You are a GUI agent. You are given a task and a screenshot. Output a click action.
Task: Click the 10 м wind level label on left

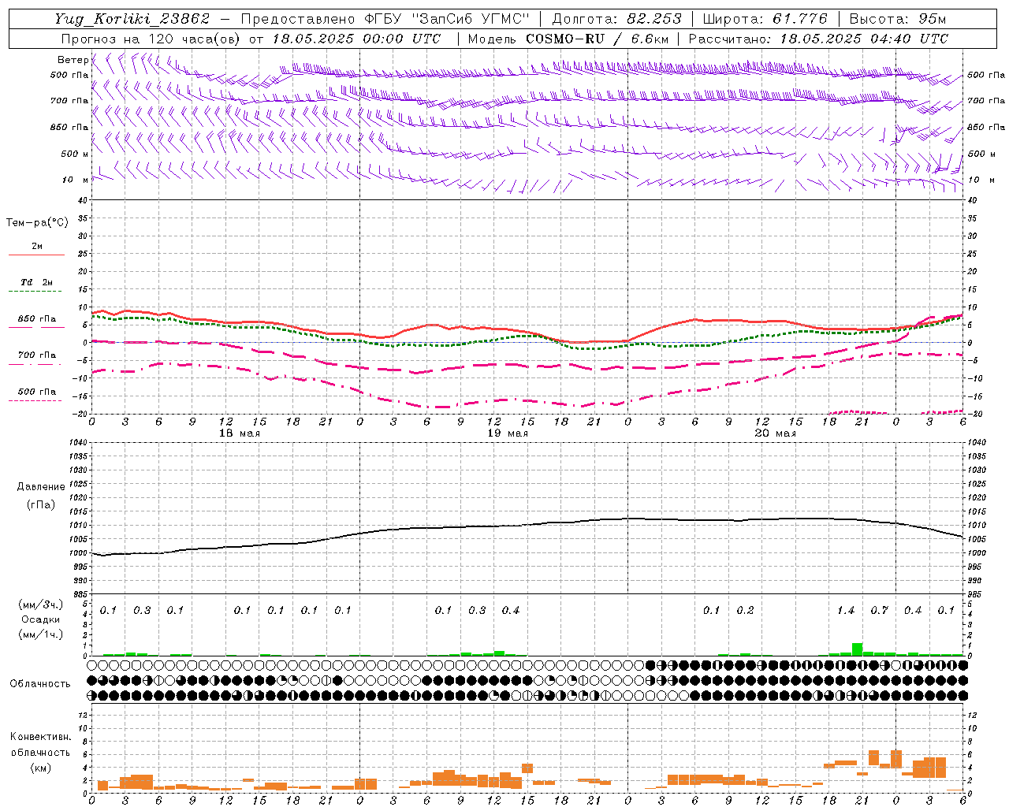tap(76, 180)
